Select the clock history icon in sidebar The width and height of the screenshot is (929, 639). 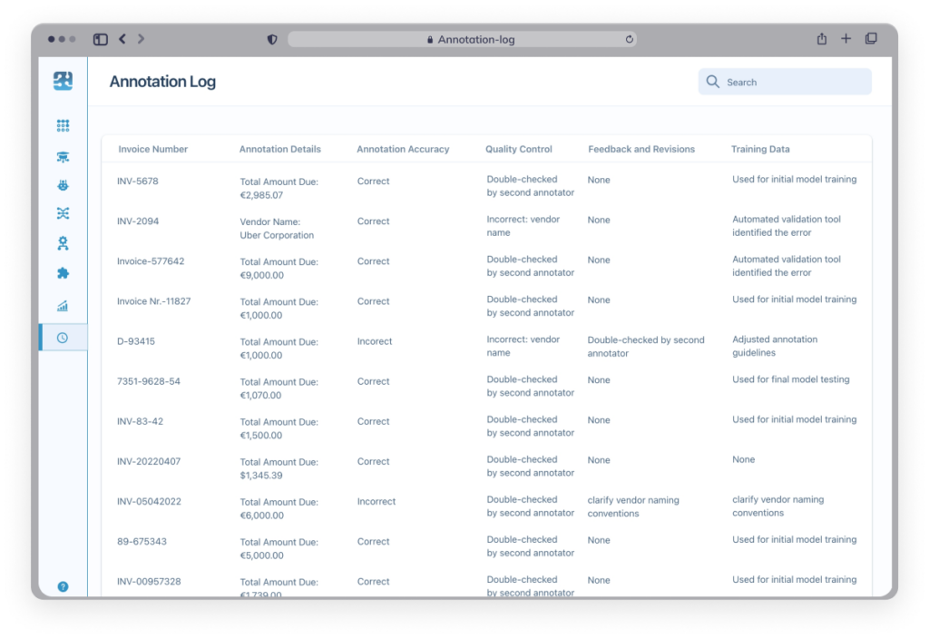click(x=63, y=338)
